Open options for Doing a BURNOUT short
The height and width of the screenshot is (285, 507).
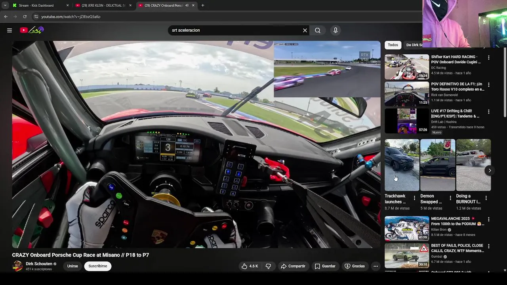tap(486, 198)
